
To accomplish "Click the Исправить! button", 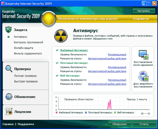I will click(141, 19).
